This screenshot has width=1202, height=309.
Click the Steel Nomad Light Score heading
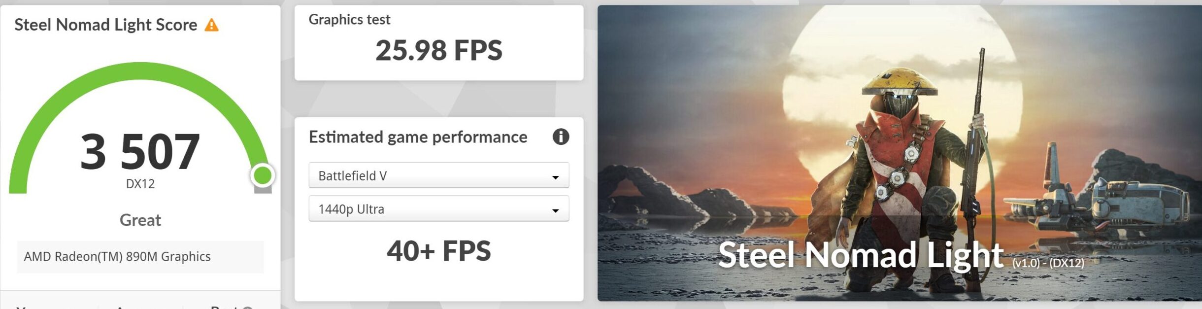click(x=105, y=25)
